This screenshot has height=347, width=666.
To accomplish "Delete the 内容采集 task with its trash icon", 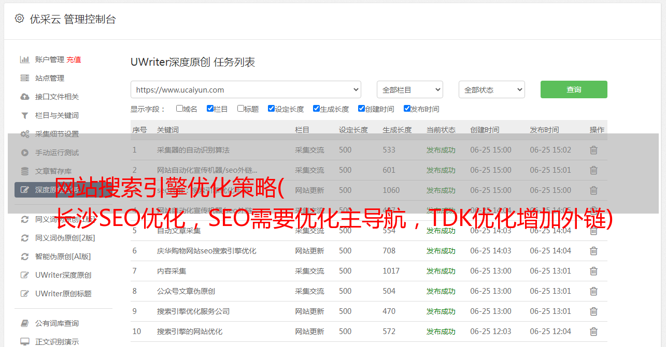I will click(x=594, y=271).
